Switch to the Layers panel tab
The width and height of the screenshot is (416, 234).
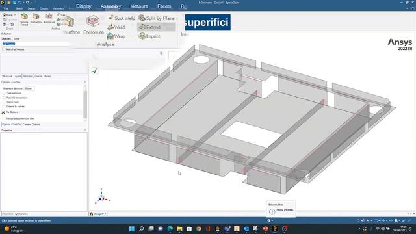coord(17,77)
